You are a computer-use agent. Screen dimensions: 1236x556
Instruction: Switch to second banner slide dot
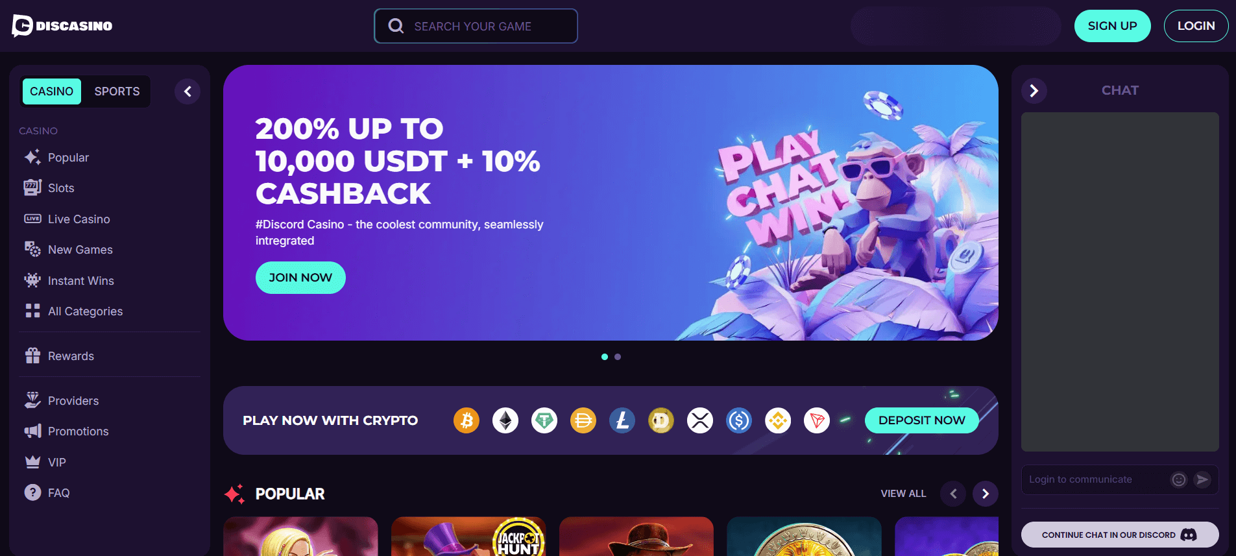pyautogui.click(x=618, y=357)
